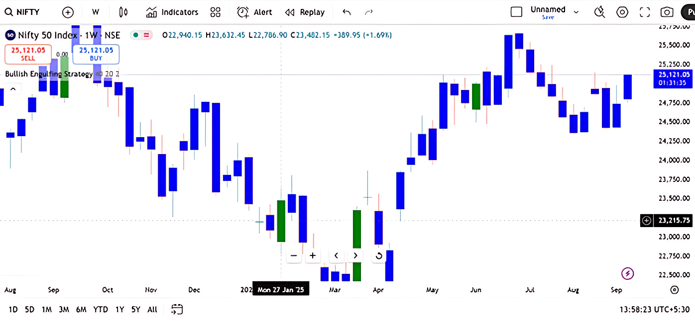The width and height of the screenshot is (695, 322).
Task: Toggle the layout setup square icon
Action: [x=517, y=12]
